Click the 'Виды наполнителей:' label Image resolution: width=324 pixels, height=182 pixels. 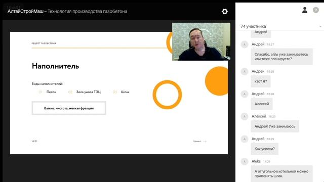point(47,84)
